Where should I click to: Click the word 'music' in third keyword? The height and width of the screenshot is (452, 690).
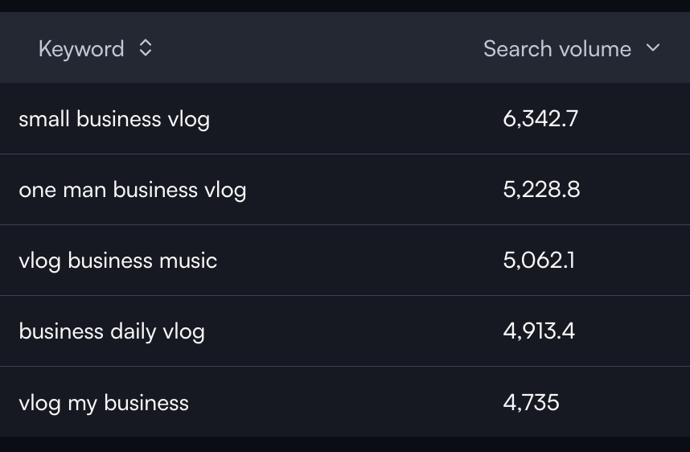tap(188, 261)
